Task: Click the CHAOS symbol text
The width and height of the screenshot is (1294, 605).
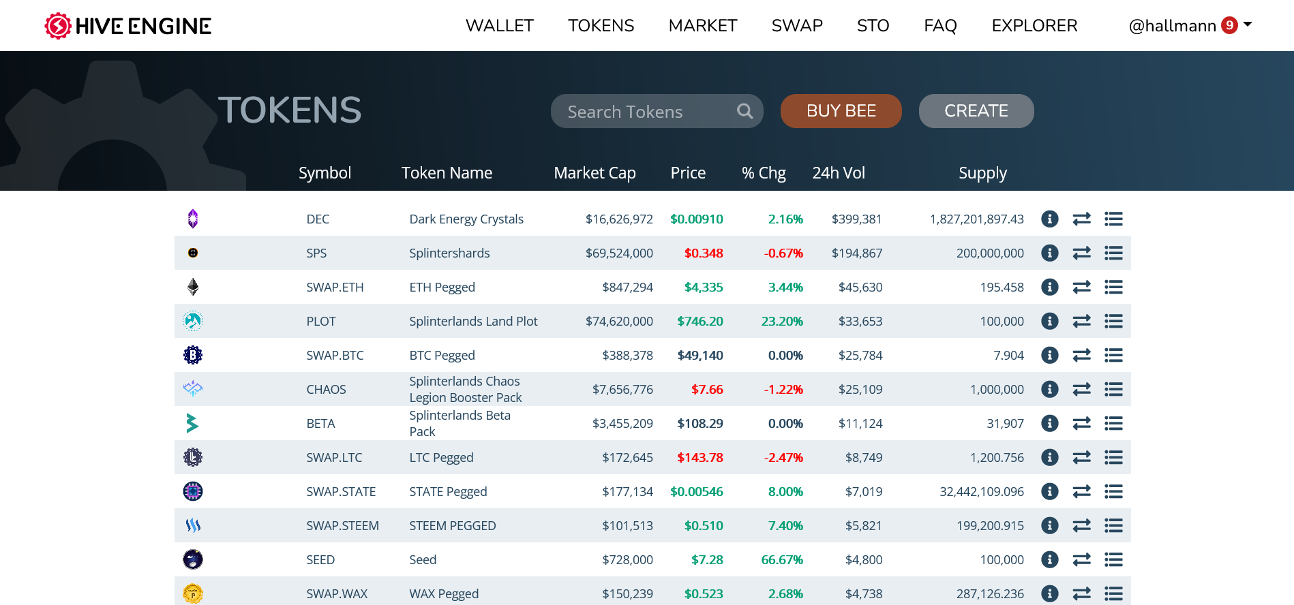Action: pyautogui.click(x=327, y=389)
